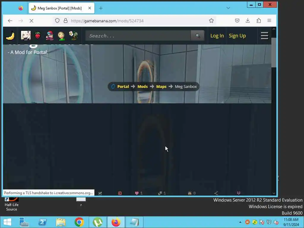Click the scrollbar up arrow

[274, 29]
